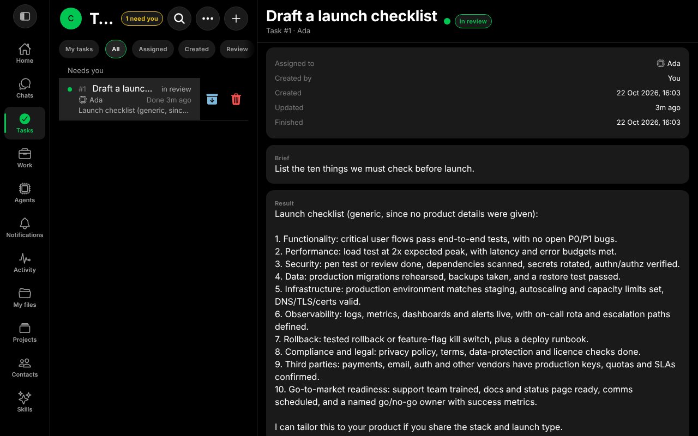Click the blue archive icon on task #1
The height and width of the screenshot is (436, 698).
[212, 99]
